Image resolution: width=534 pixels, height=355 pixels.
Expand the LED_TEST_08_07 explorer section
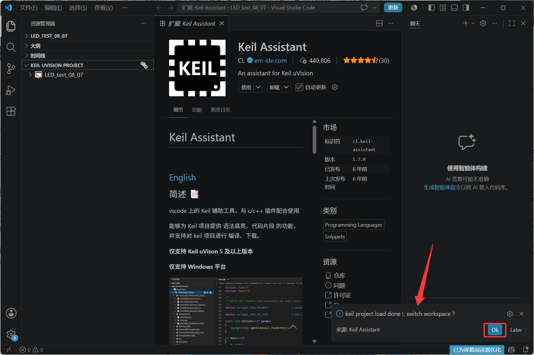tap(88, 36)
